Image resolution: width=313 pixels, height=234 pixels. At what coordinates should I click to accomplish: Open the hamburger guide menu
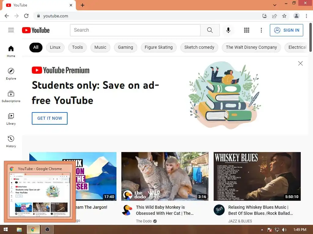point(11,30)
